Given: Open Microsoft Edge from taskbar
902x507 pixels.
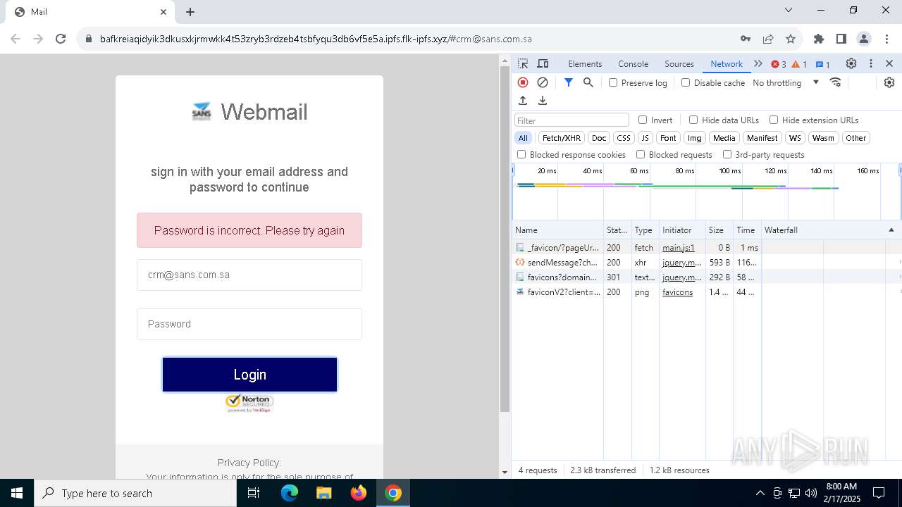Looking at the screenshot, I should [x=290, y=493].
